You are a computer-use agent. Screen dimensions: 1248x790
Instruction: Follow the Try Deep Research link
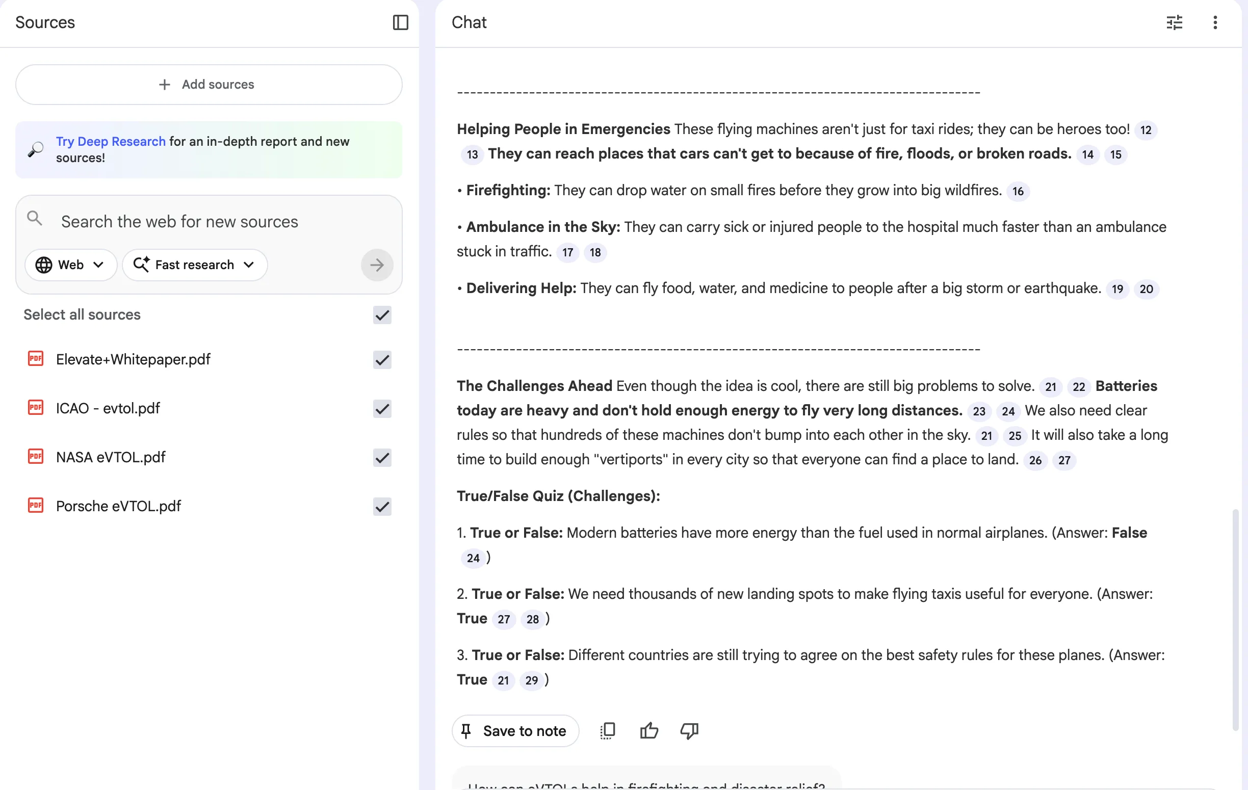pyautogui.click(x=111, y=141)
